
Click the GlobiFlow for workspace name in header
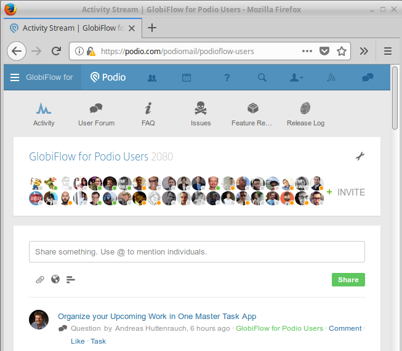49,77
